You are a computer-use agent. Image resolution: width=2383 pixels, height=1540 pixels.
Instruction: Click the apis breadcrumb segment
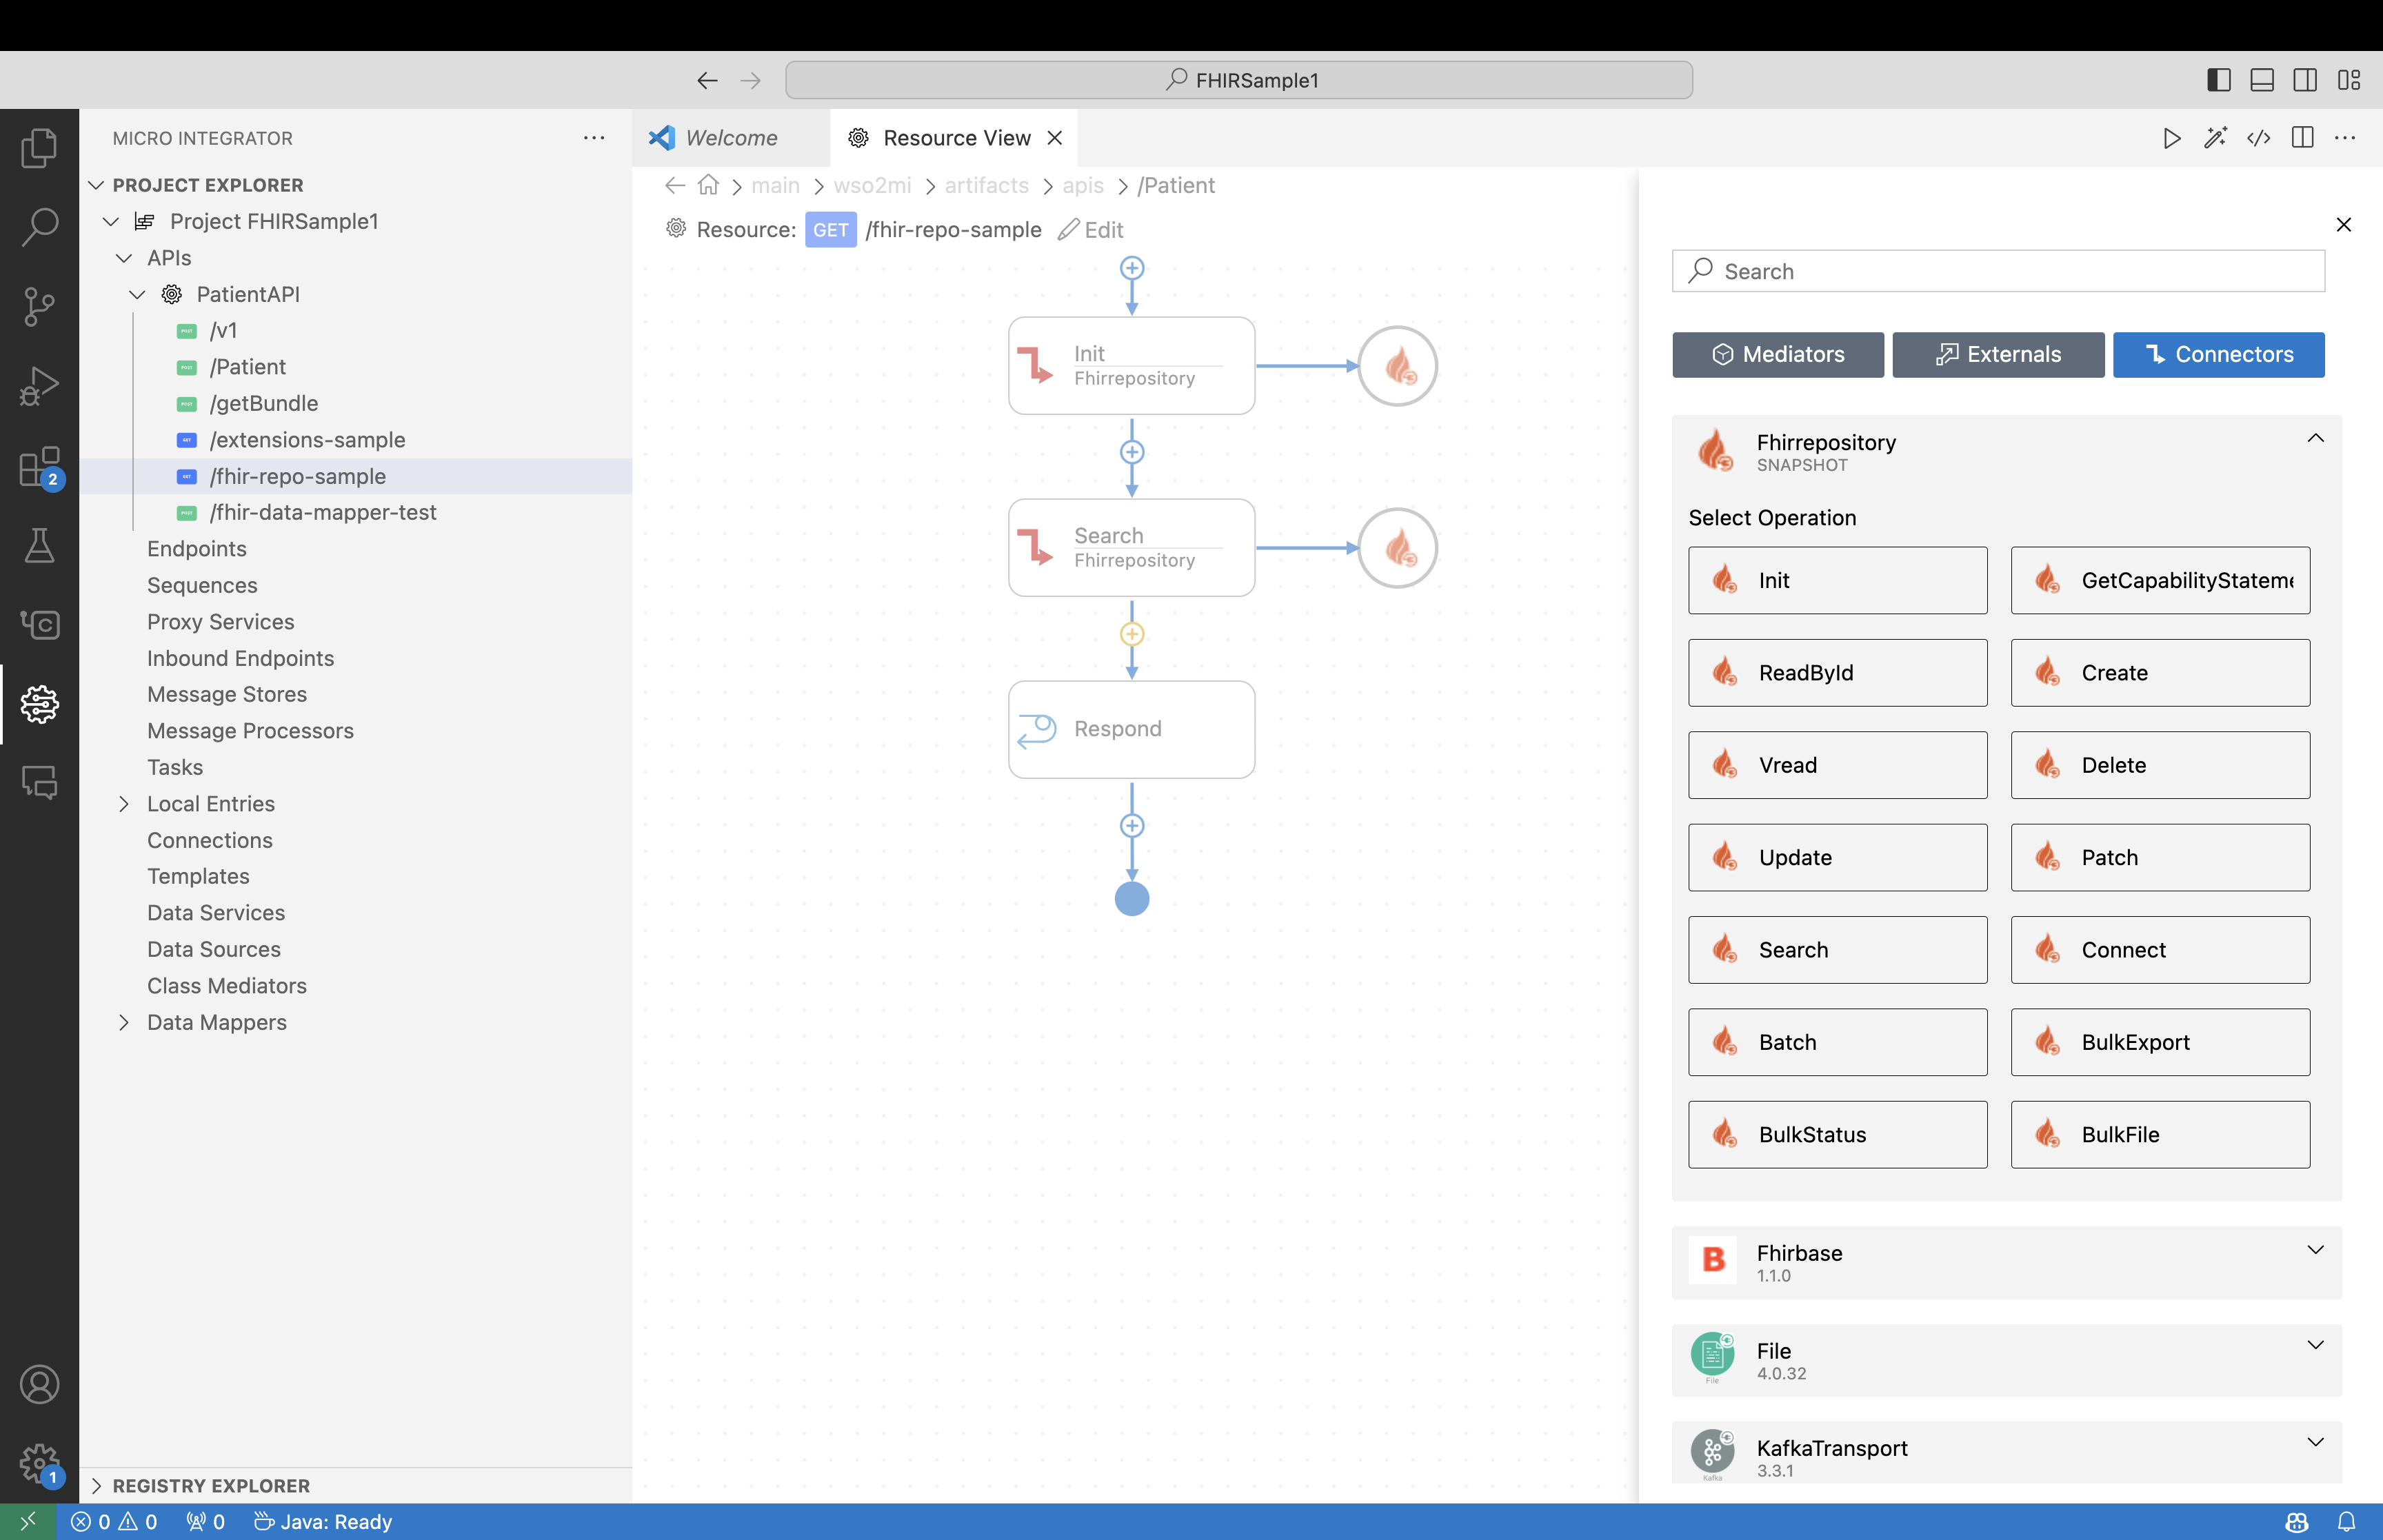1083,185
